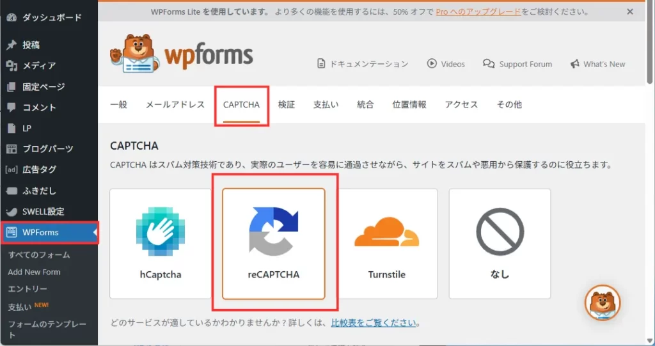Click the pages icon beside 固定ページ
Screen dimensions: 655x346
(12, 86)
